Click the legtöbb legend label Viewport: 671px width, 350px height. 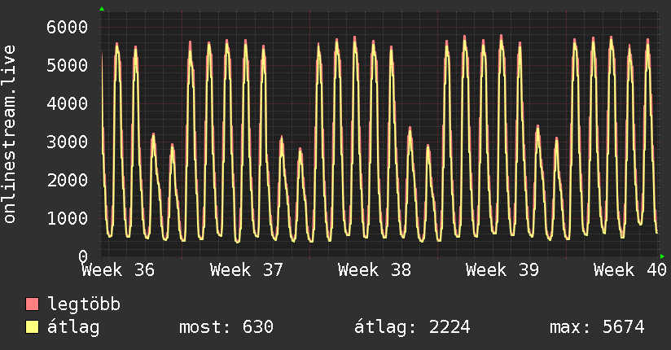coord(84,304)
